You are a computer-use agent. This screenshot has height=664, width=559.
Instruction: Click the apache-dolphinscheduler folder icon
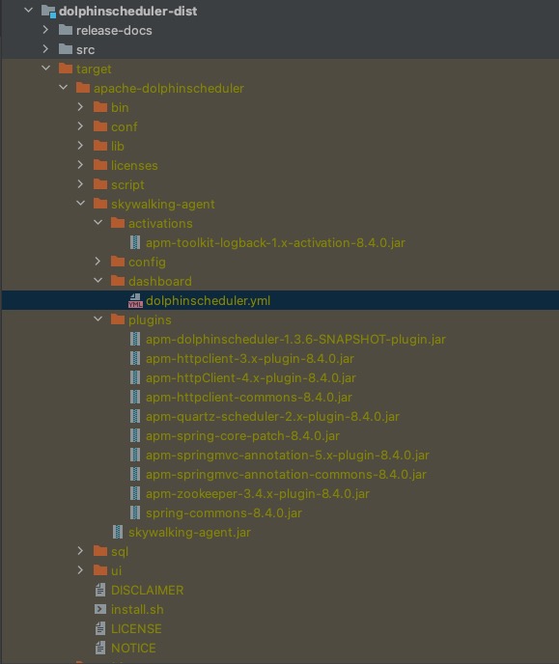(83, 88)
